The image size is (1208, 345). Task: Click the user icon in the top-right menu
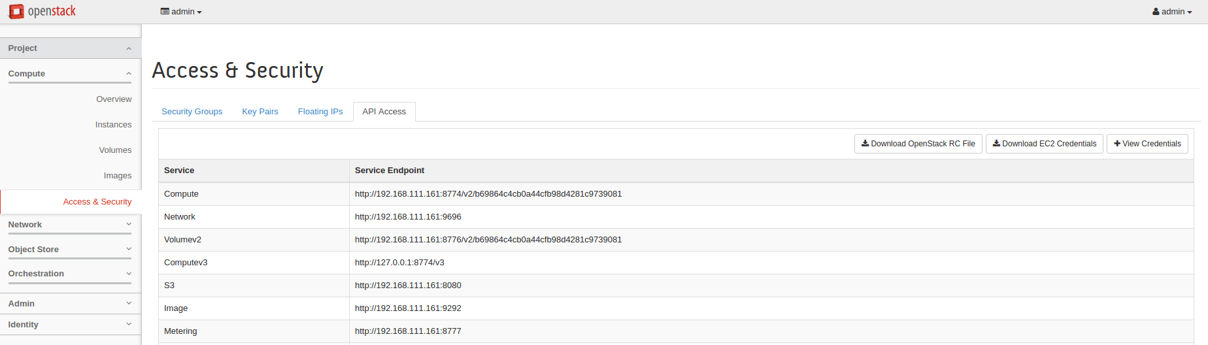(x=1156, y=12)
